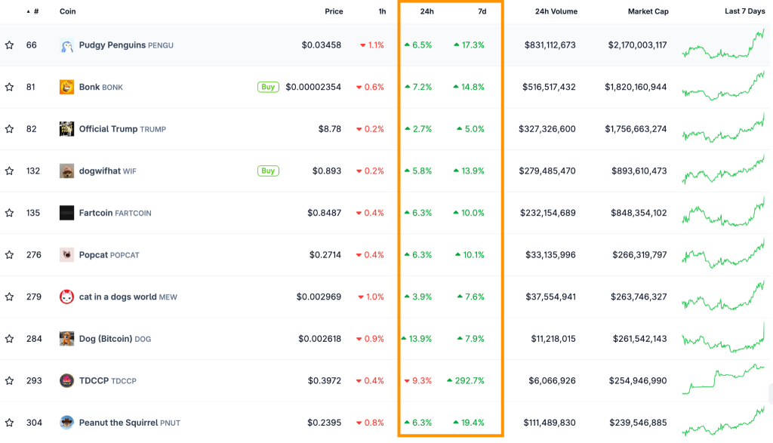Click the Pudgy Penguins price $0.03458
The height and width of the screenshot is (443, 773).
point(322,45)
